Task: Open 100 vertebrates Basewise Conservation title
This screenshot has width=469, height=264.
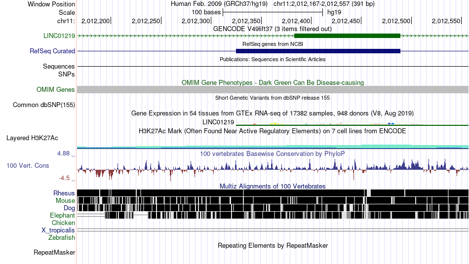Action: click(272, 153)
